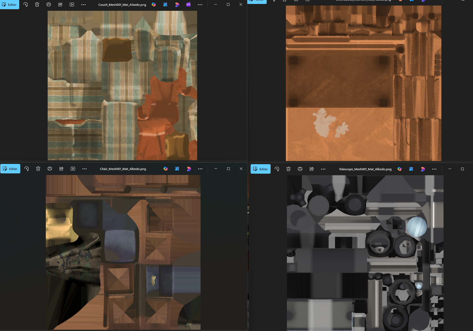This screenshot has height=331, width=473.
Task: Click the Telescope_Mesh001_Mat_Albedo.png file name
Action: 365,169
